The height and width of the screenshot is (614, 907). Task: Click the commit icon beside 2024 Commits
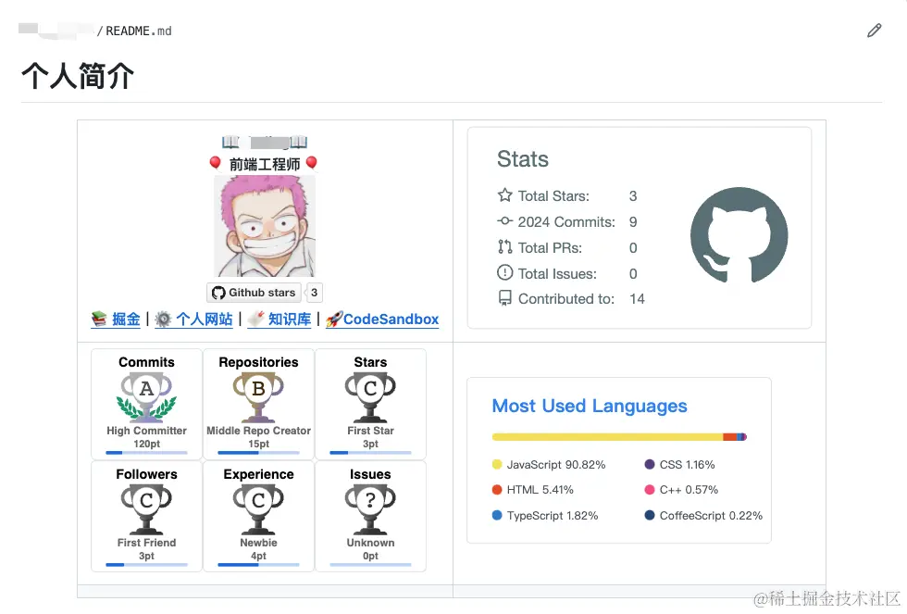coord(505,221)
